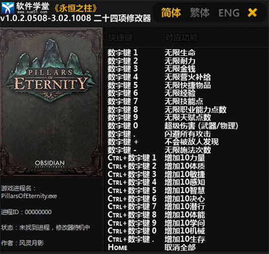Click 增加10智慧 entry
Viewport: 269px width, 254px height.
click(x=185, y=190)
